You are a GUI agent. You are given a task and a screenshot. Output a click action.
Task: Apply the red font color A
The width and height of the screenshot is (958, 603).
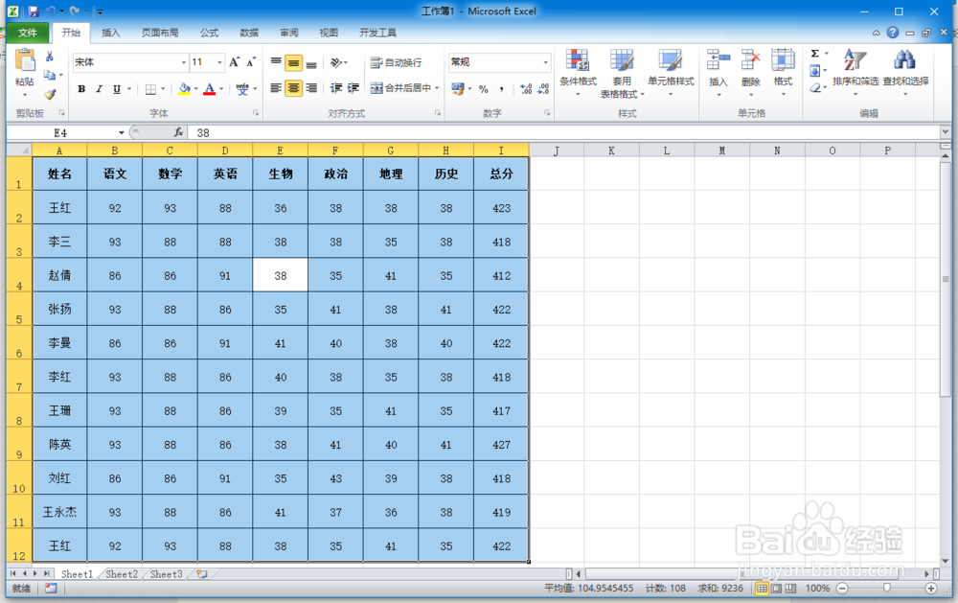(210, 88)
